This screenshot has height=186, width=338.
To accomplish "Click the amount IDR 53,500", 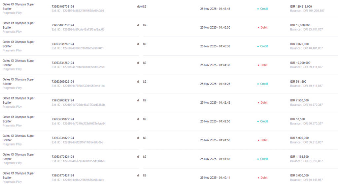I will [297, 119].
